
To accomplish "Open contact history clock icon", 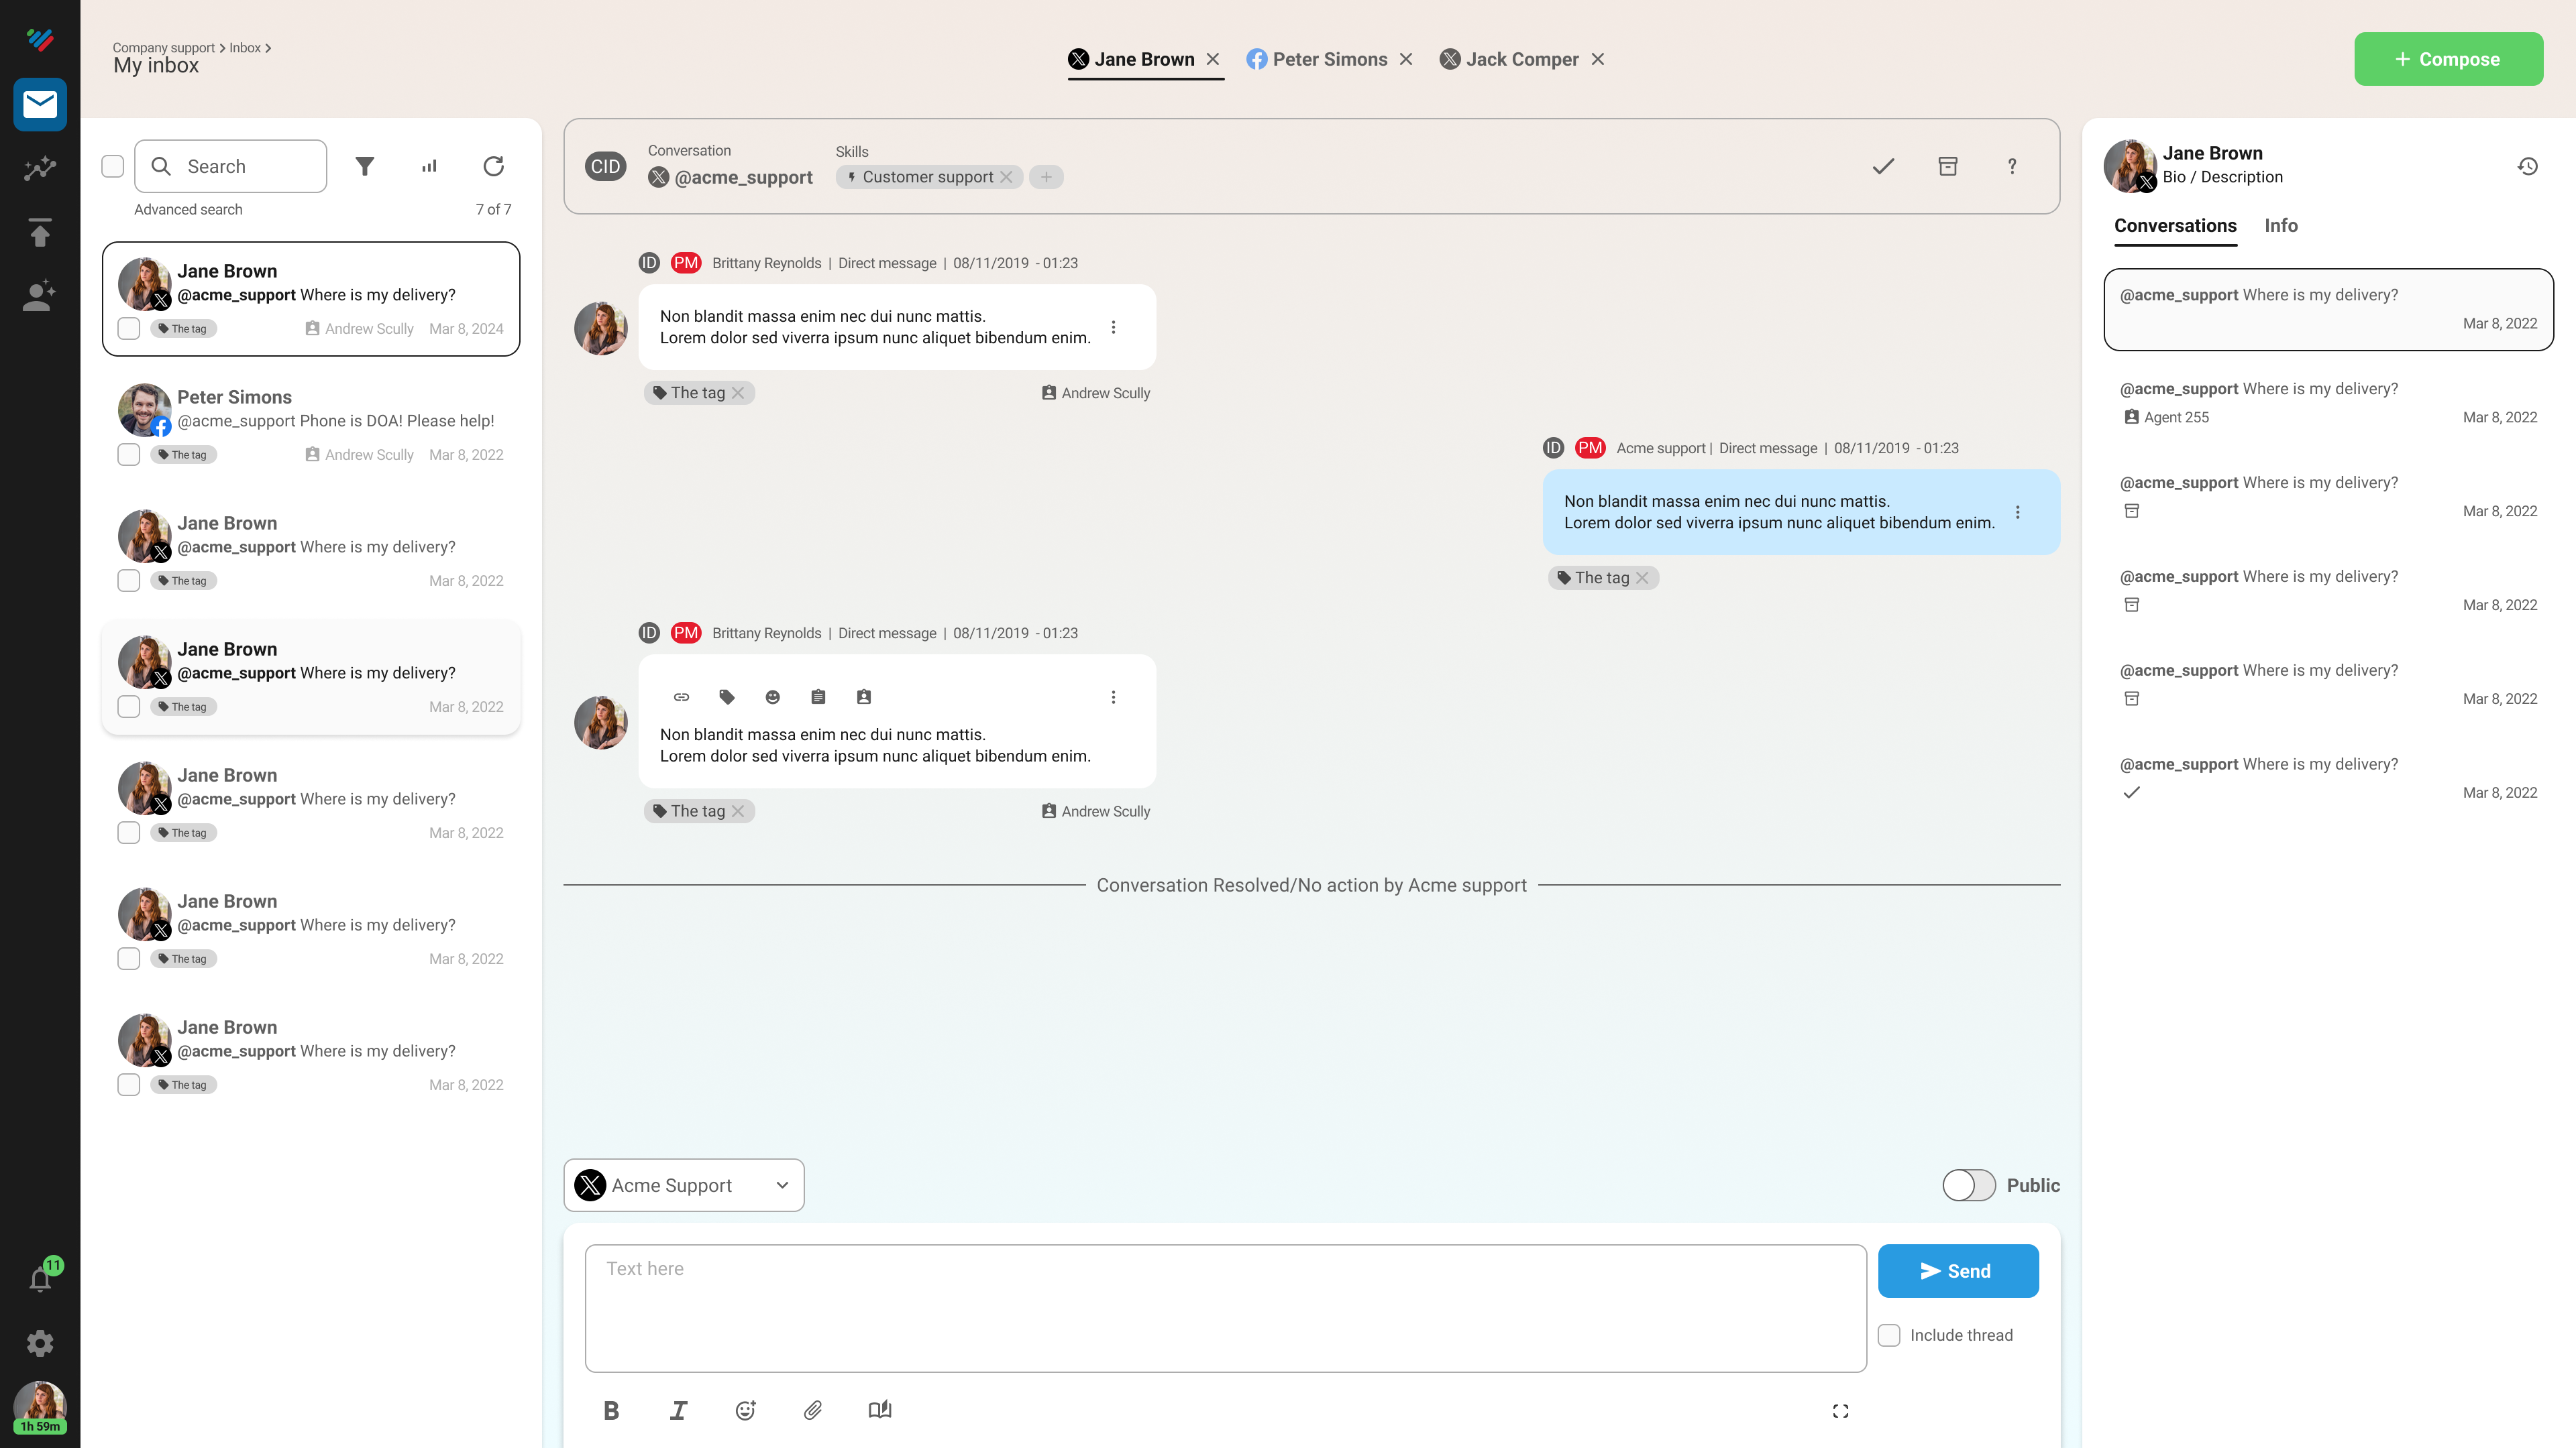I will (x=2528, y=166).
